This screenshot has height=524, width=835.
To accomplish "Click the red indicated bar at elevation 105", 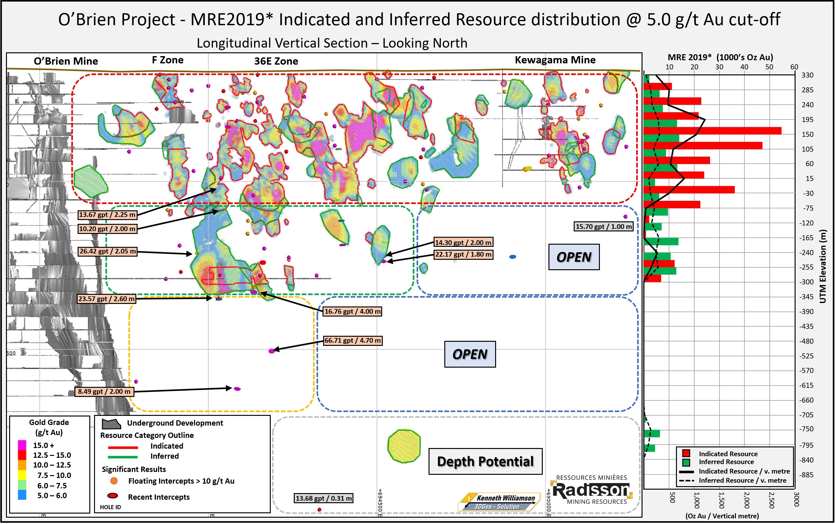I will (x=703, y=145).
